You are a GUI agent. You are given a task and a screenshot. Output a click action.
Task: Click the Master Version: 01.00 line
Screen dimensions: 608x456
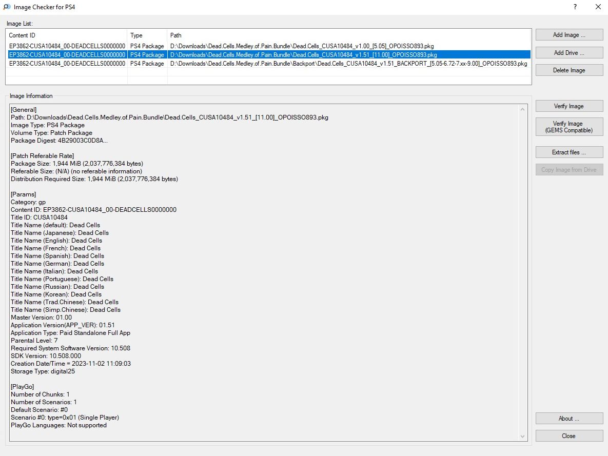pos(41,318)
